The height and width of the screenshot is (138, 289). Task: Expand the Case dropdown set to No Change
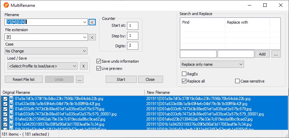click(46, 51)
